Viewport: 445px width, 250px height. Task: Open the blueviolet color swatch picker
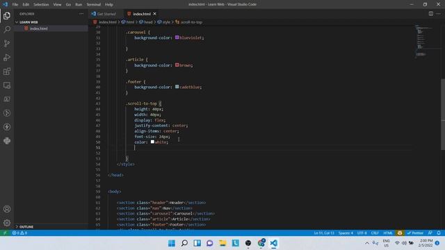177,37
